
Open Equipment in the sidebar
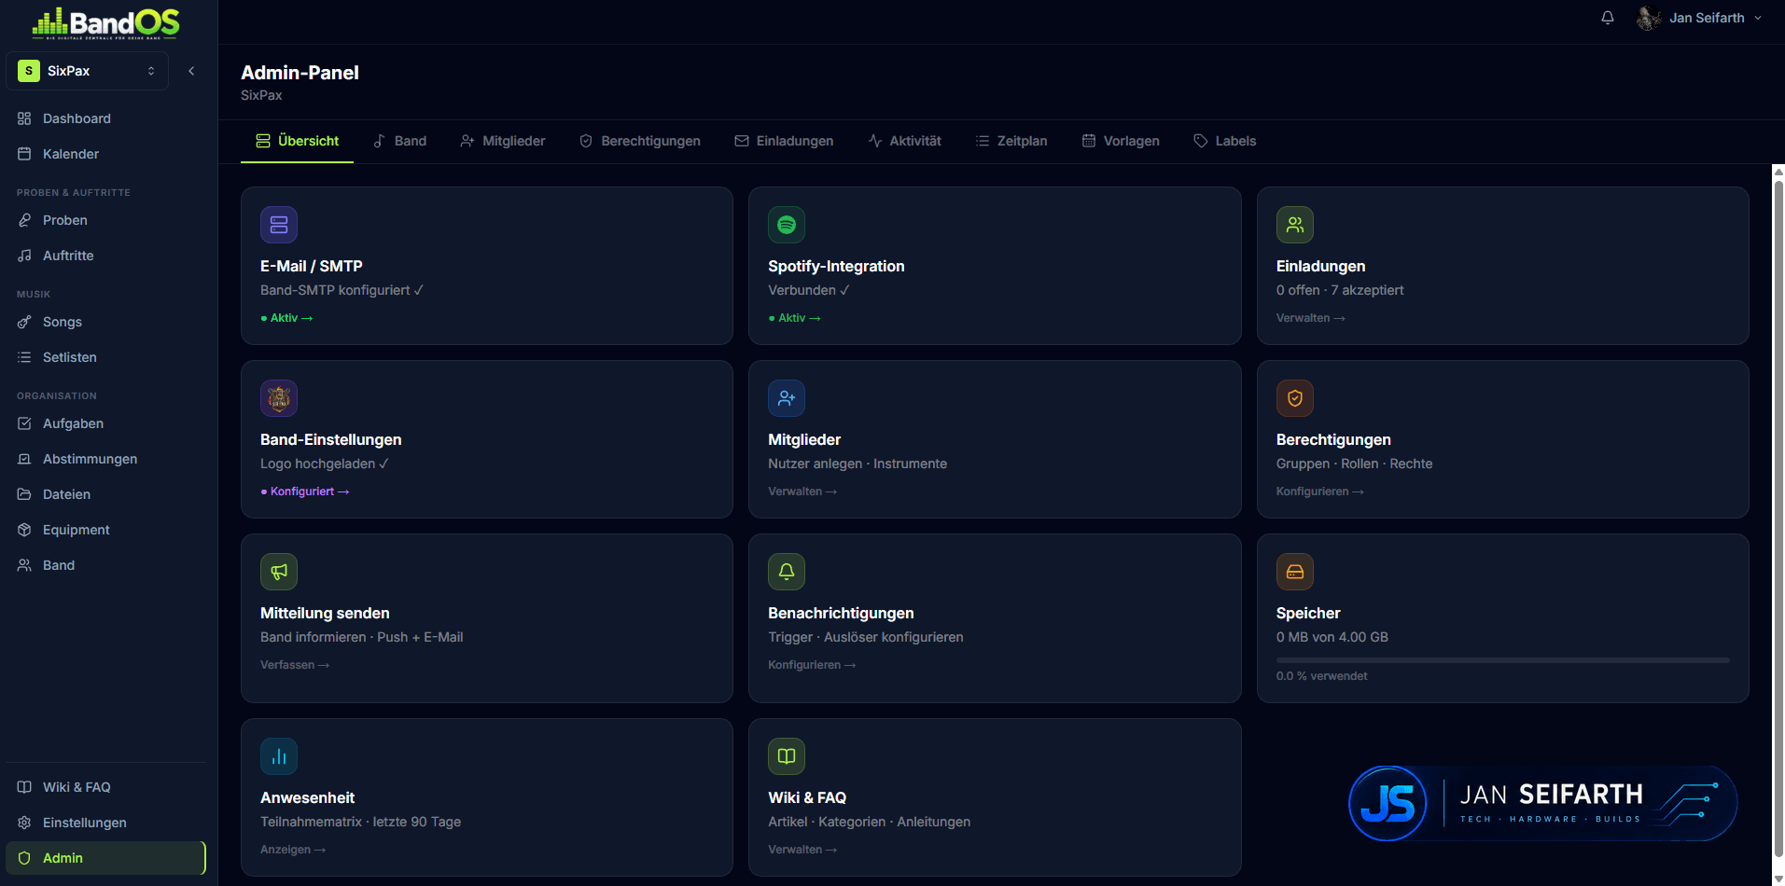point(106,530)
